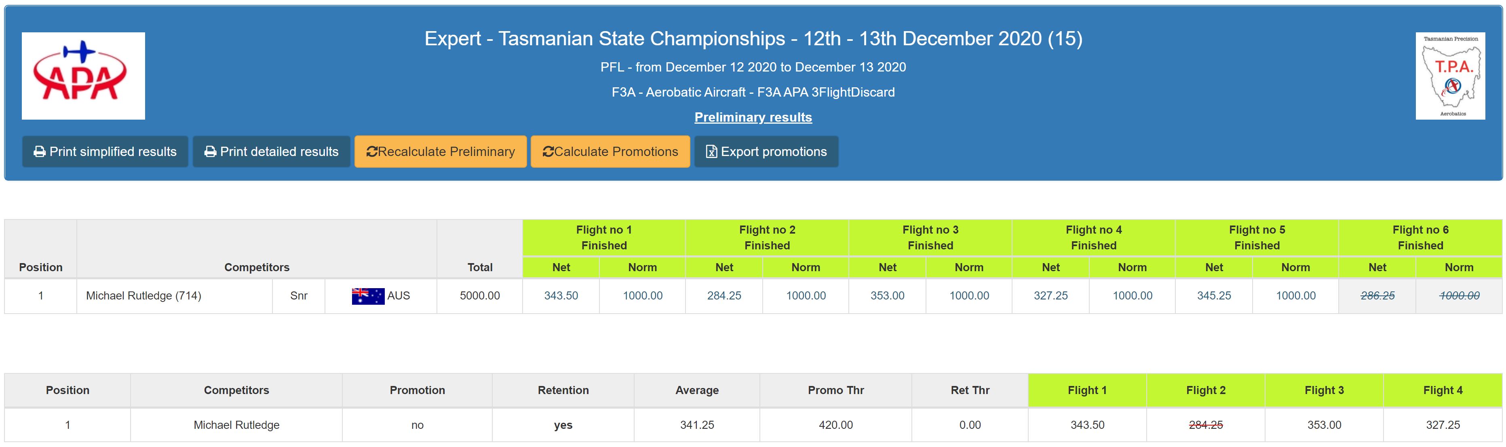Click the T.P.A. Tasmanian Precision Aerobatics logo
This screenshot has width=1506, height=447.
(1450, 76)
